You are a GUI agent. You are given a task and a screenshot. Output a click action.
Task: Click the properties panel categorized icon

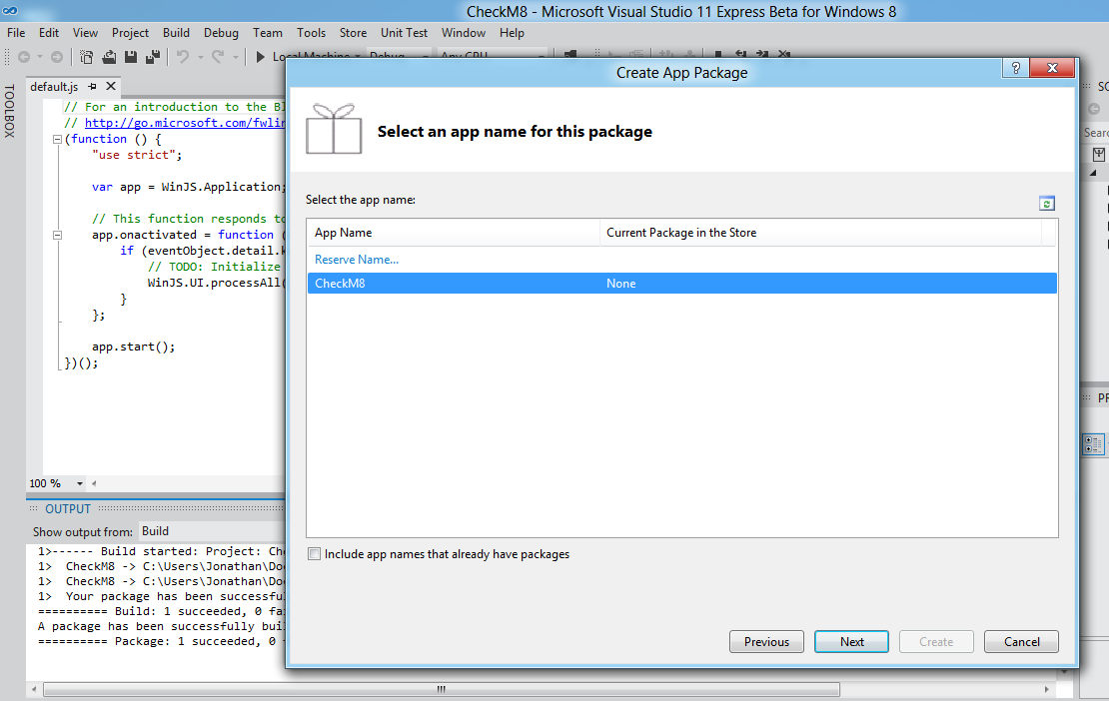pos(1093,444)
